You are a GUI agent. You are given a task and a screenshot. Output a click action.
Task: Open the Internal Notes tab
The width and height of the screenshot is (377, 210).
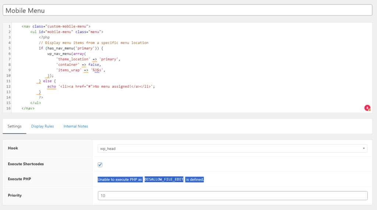(x=75, y=126)
